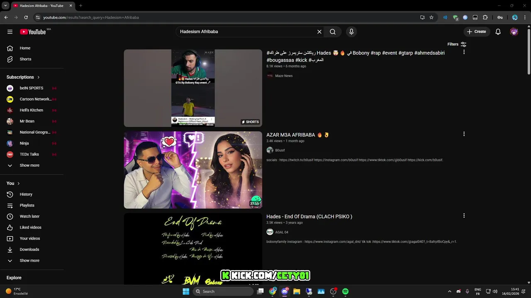The width and height of the screenshot is (531, 298).
Task: Open Hades - End Of Drama video title
Action: click(x=309, y=216)
